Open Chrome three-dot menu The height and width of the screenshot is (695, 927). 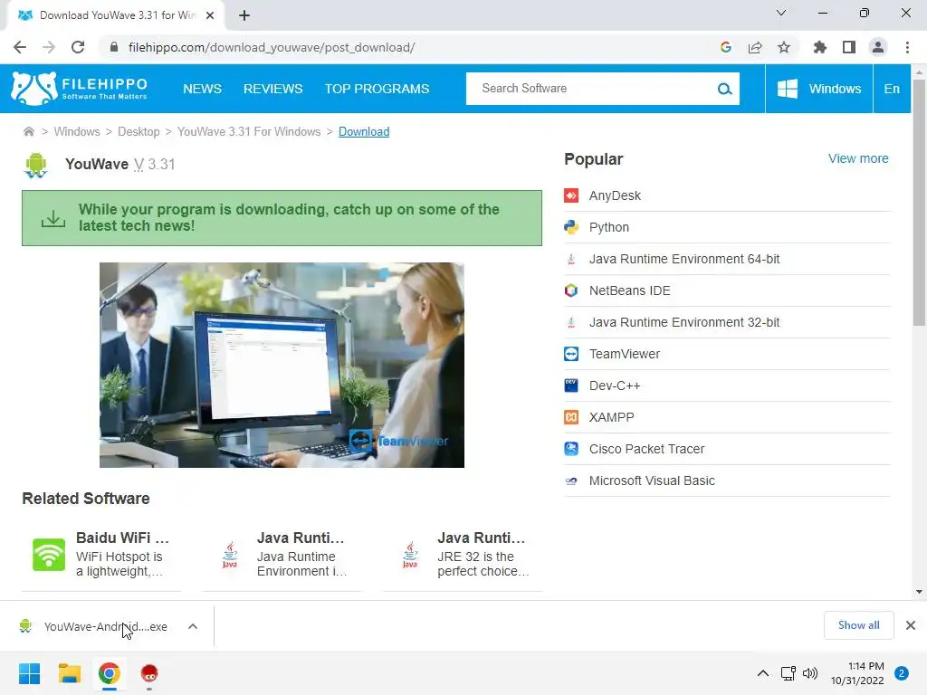click(x=907, y=47)
